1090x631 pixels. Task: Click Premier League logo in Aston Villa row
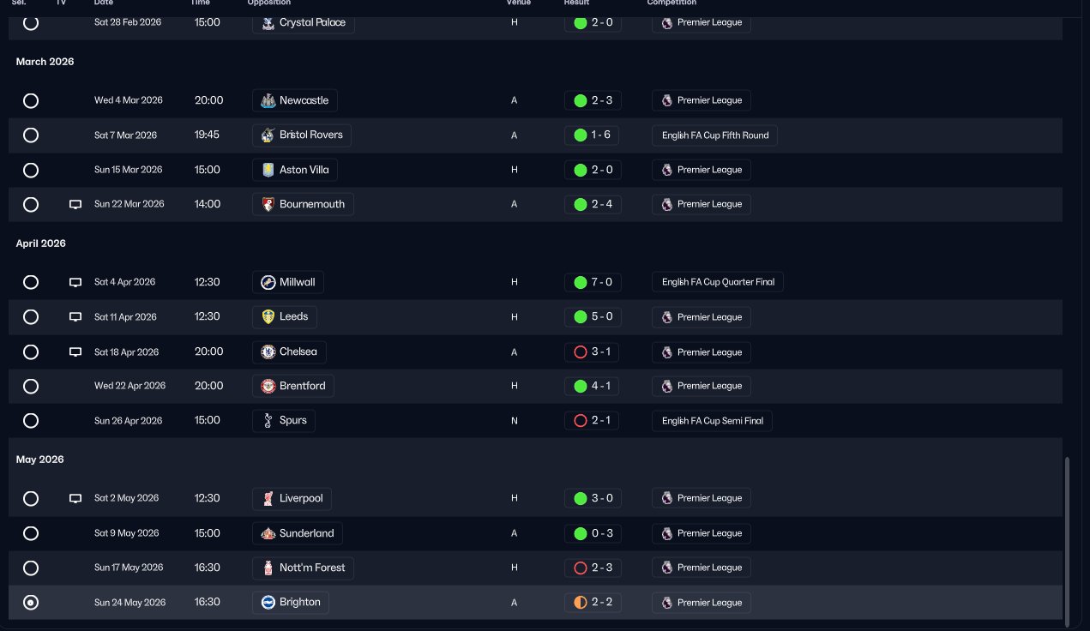(x=666, y=170)
